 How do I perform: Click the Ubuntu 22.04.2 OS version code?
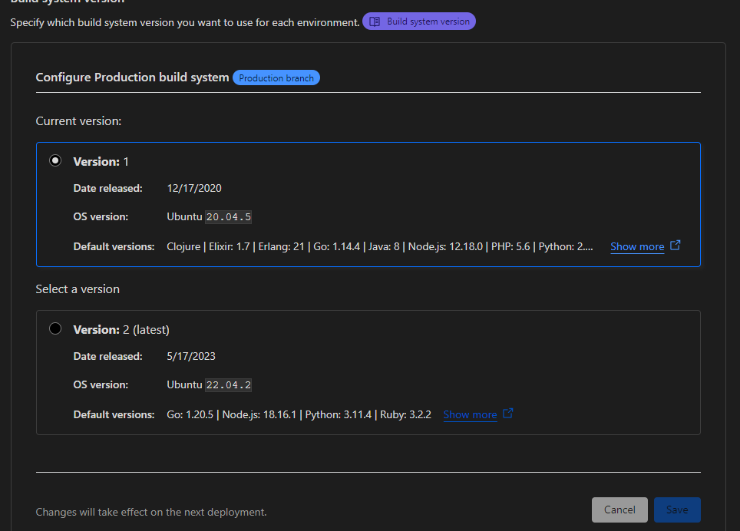click(229, 385)
